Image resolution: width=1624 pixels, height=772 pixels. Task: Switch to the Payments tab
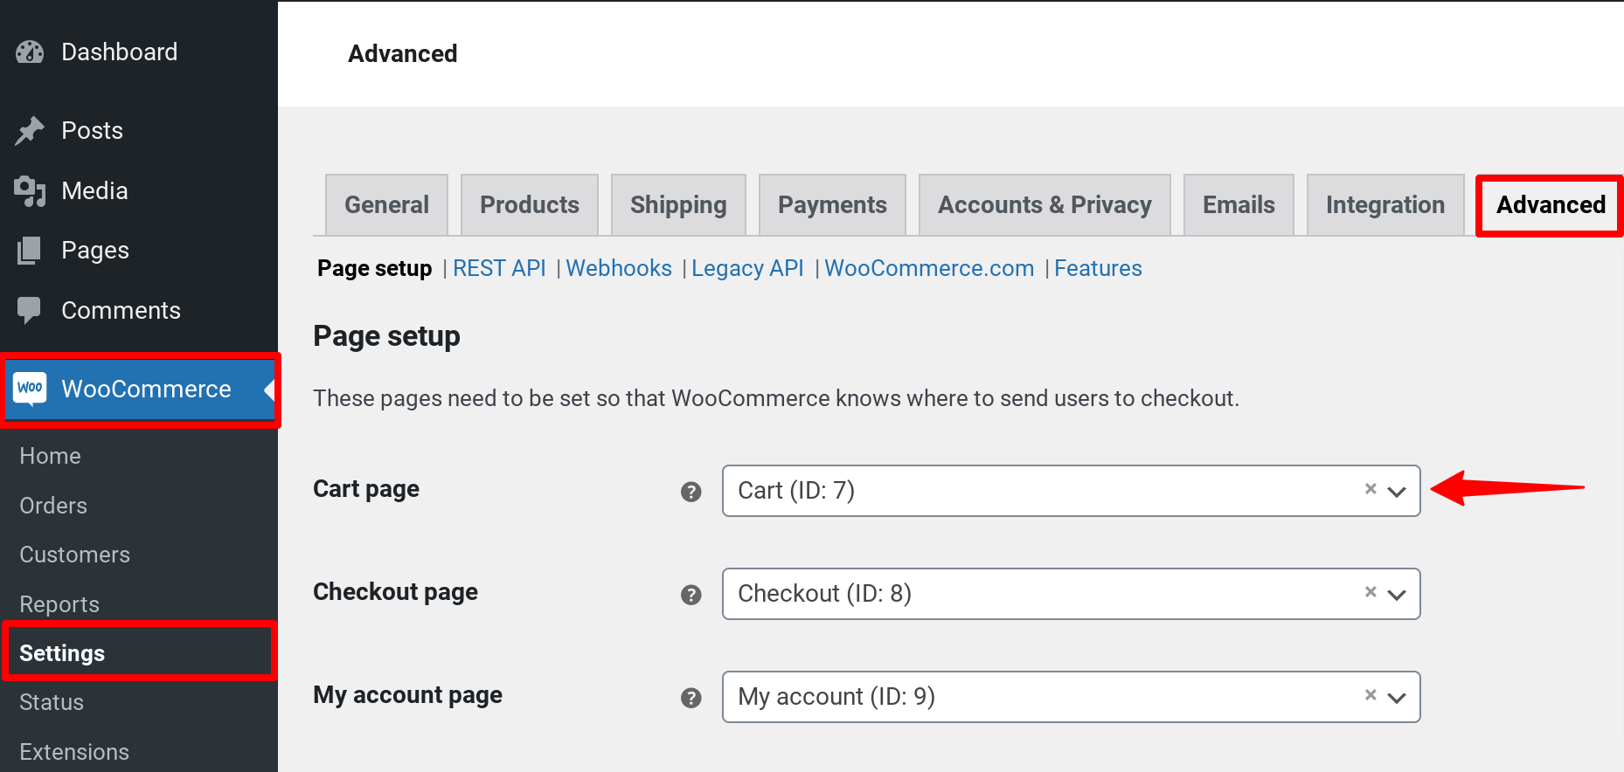832,205
